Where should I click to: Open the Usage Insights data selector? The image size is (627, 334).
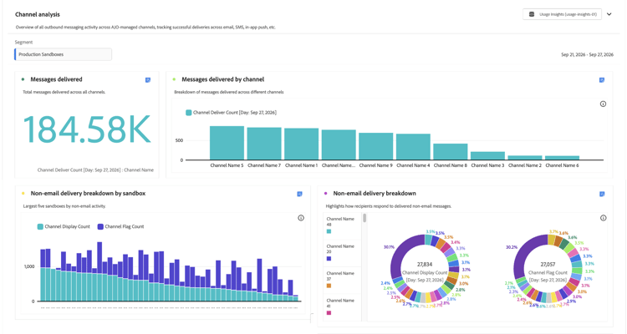tap(562, 14)
